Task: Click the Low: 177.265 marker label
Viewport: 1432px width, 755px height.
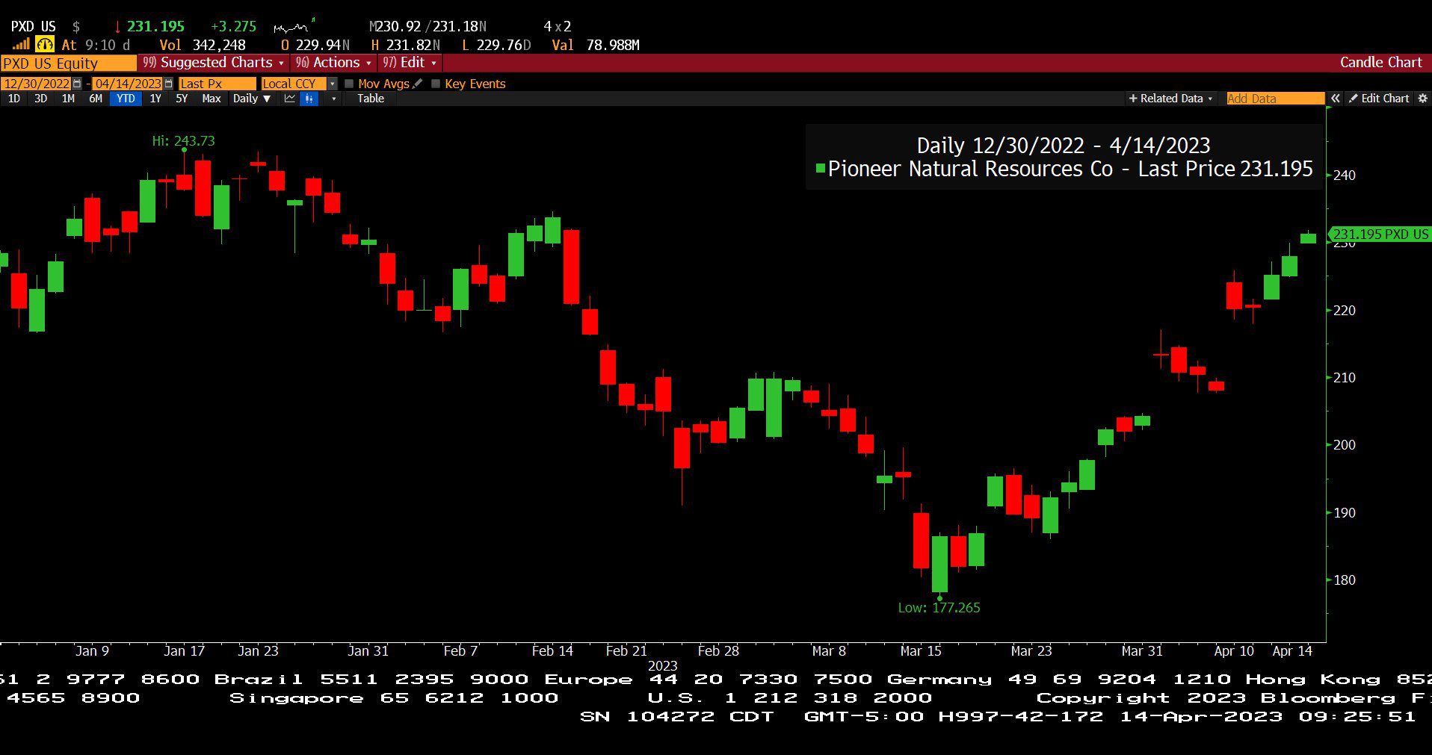Action: pos(939,608)
